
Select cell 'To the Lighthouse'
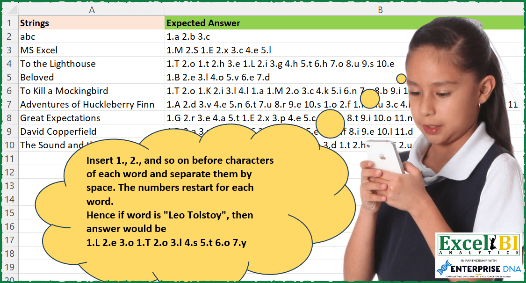(92, 64)
